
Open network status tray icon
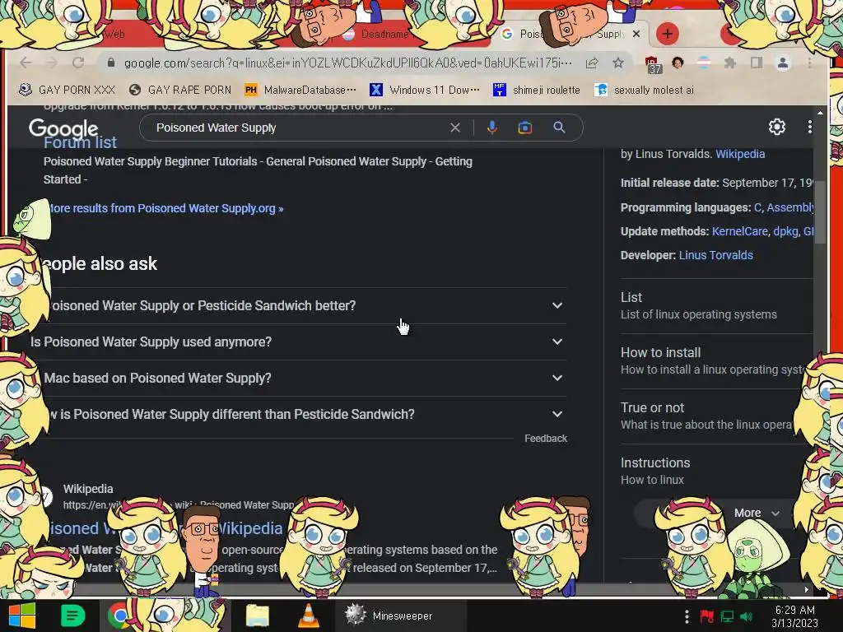(x=727, y=616)
